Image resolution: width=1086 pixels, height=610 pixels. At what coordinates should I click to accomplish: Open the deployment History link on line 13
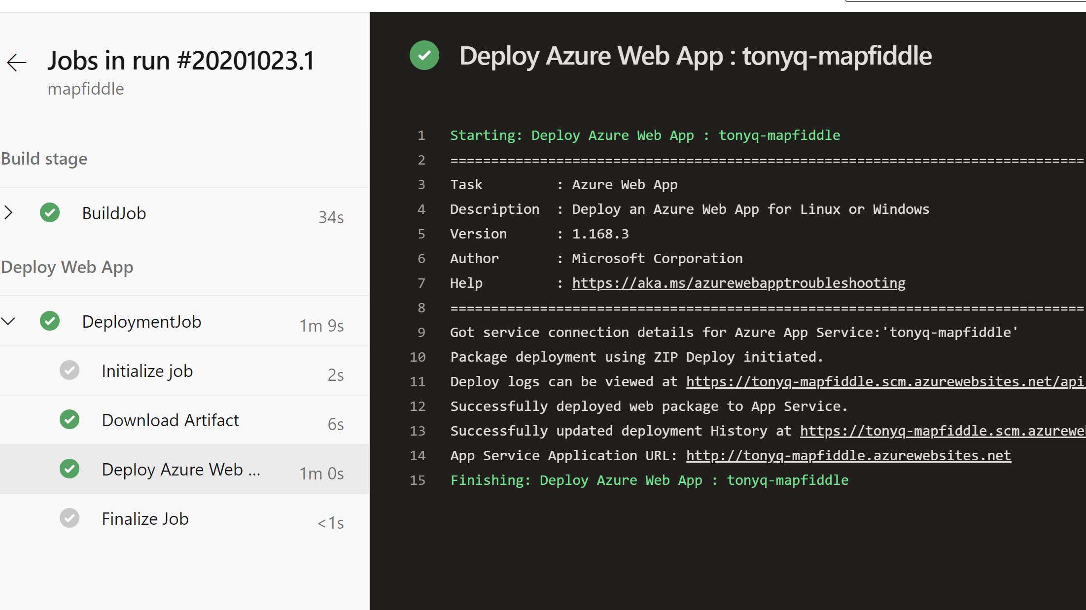tap(942, 431)
